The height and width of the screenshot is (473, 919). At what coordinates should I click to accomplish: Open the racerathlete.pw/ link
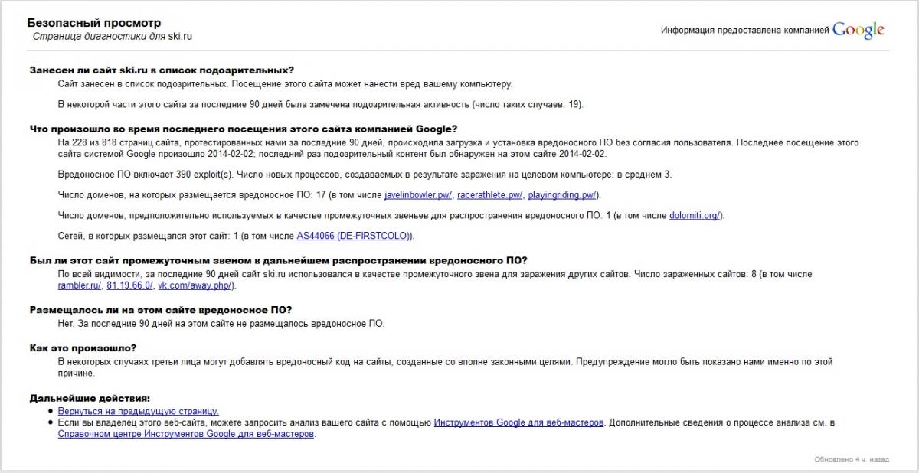coord(489,194)
